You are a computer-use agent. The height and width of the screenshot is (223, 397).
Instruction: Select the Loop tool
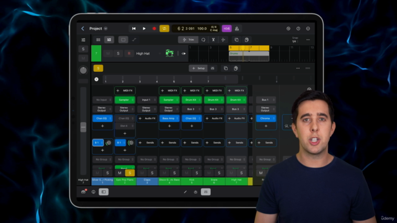(x=203, y=40)
